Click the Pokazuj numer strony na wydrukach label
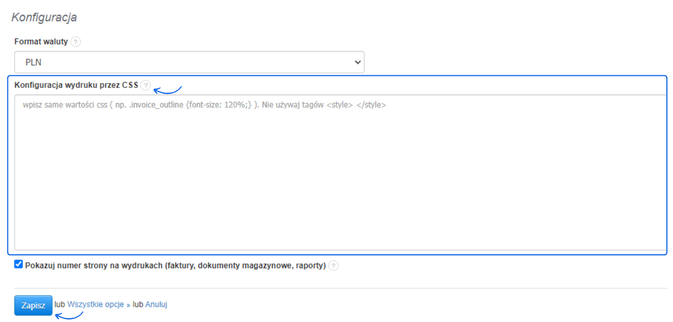Viewport: 673px width, 322px height. click(175, 266)
